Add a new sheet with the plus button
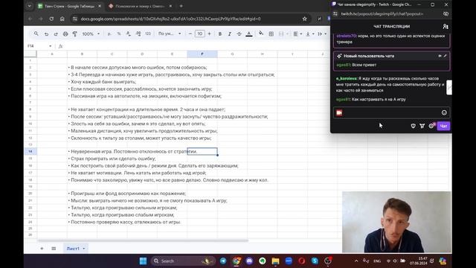This screenshot has height=268, width=476. (42, 249)
